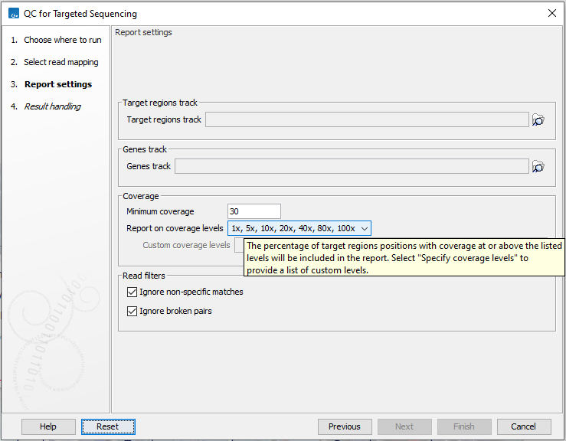Close the QC for Targeted Sequencing dialog
Screen dimensions: 566x441
tap(551, 13)
